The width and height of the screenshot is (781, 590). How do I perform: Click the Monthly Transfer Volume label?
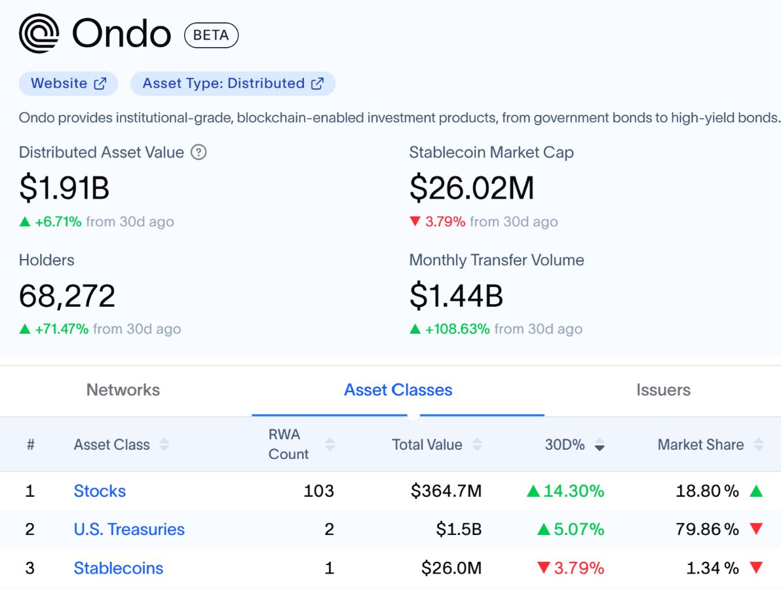(x=497, y=260)
